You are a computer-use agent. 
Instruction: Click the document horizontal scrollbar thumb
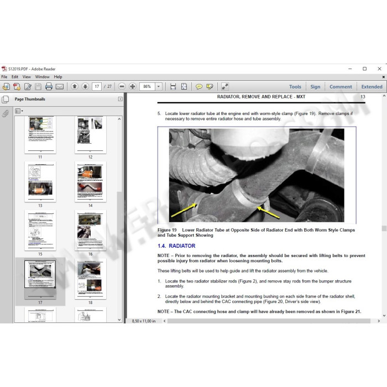click(x=269, y=321)
